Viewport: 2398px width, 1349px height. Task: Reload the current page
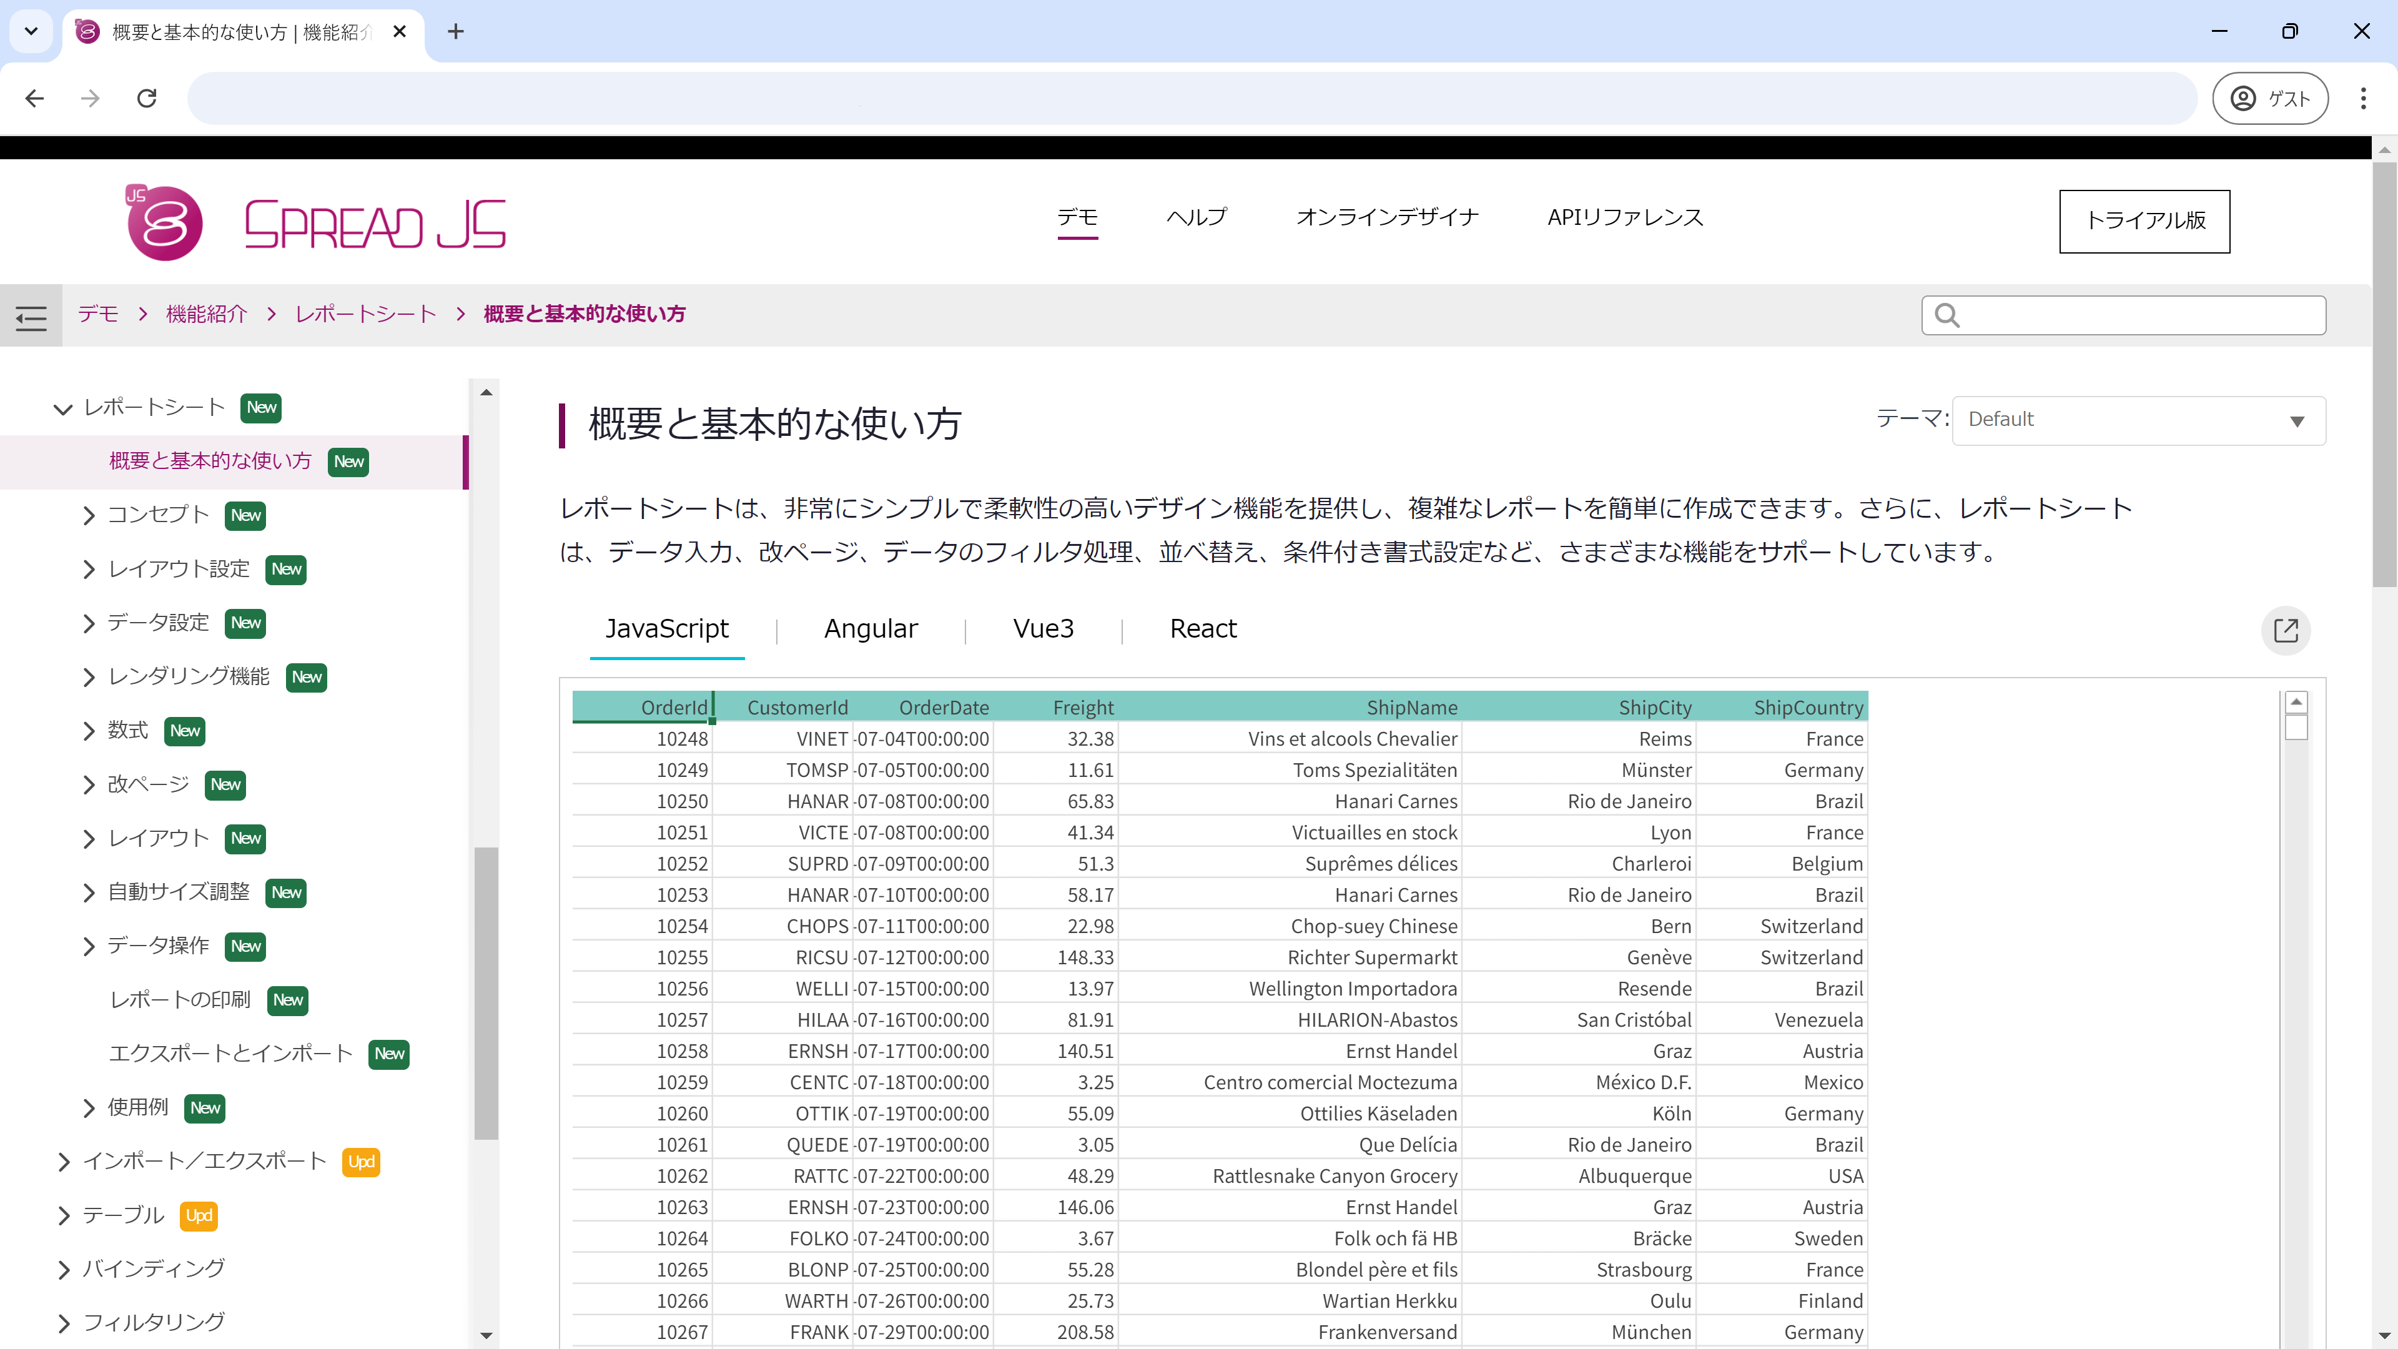click(147, 99)
